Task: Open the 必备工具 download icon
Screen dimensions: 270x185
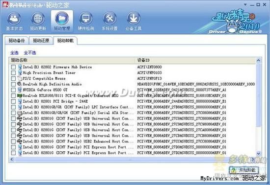Action: pyautogui.click(x=134, y=19)
